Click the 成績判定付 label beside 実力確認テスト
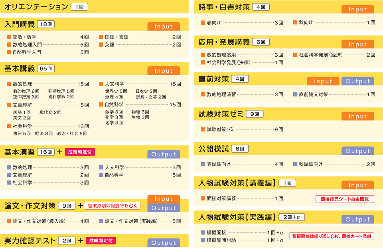The image size is (383, 248). pos(101,241)
